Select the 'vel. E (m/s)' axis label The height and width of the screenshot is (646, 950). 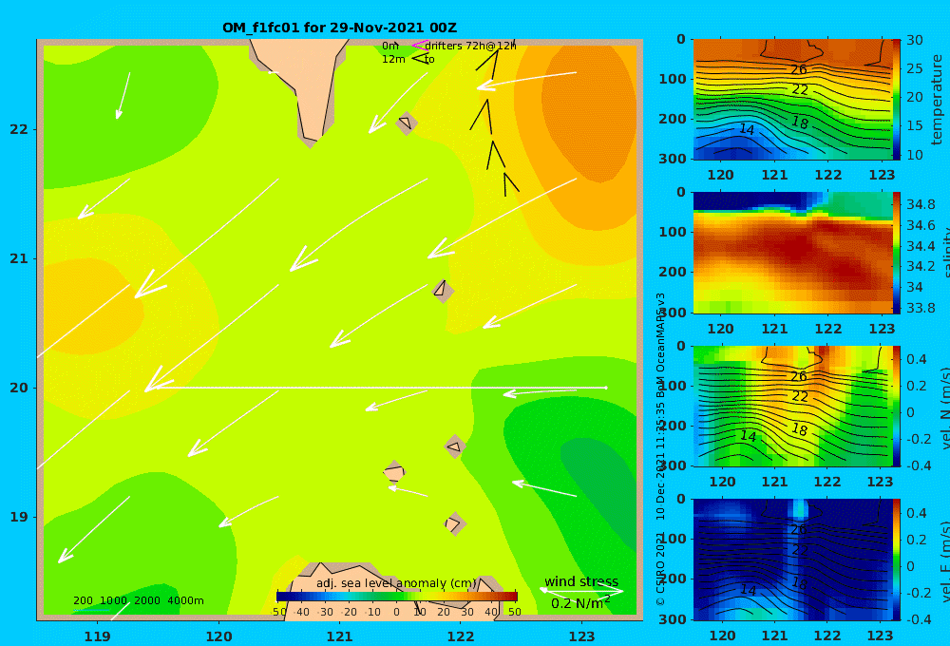click(944, 561)
